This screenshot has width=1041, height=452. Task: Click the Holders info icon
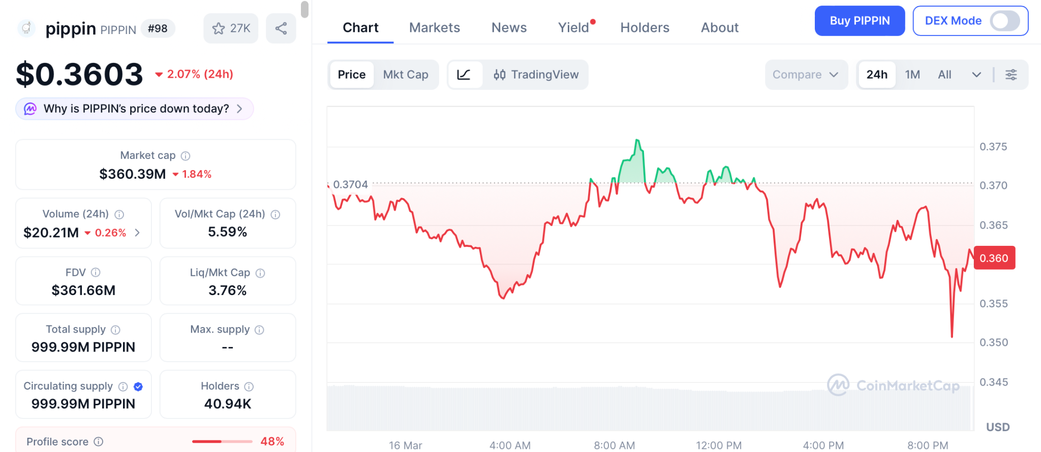click(x=249, y=386)
